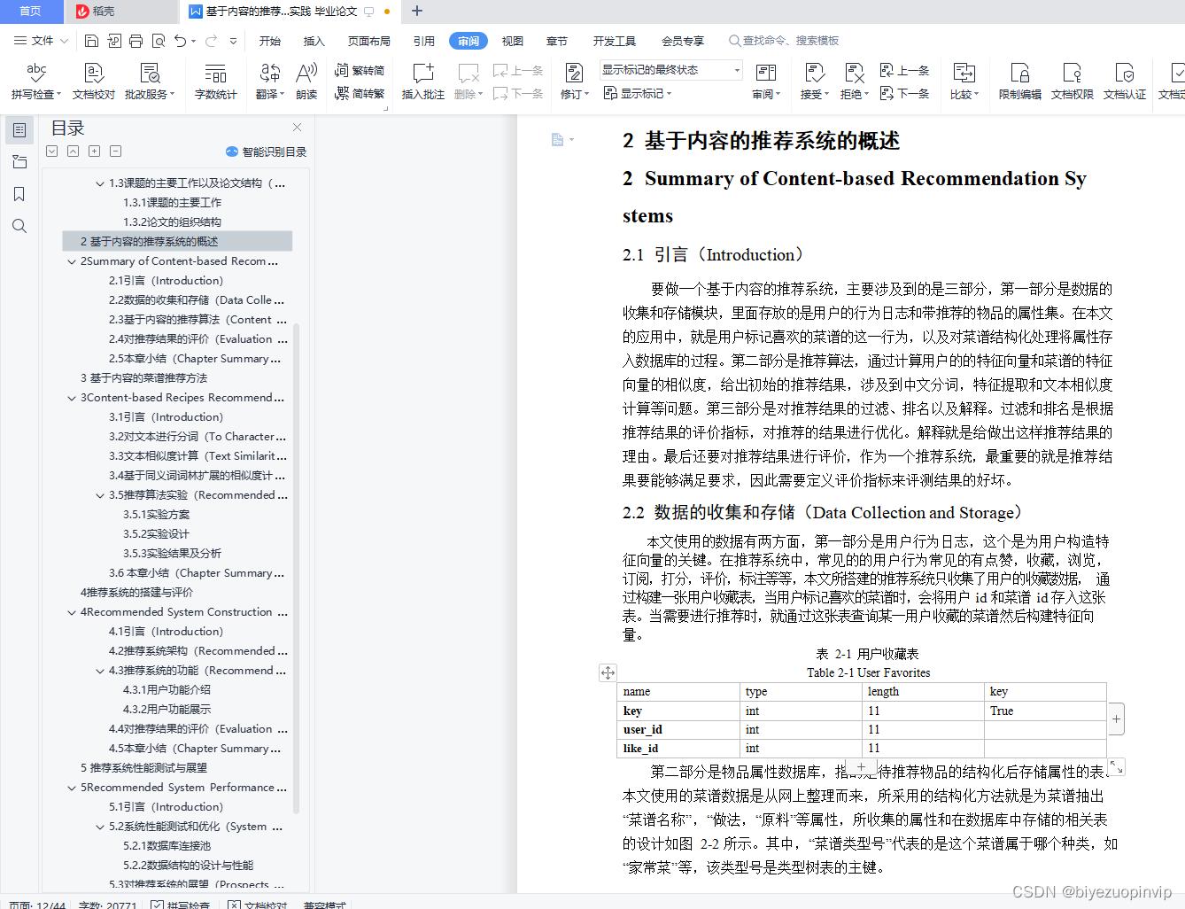Click the 拒绝 reject change icon
1185x909 pixels.
[854, 73]
